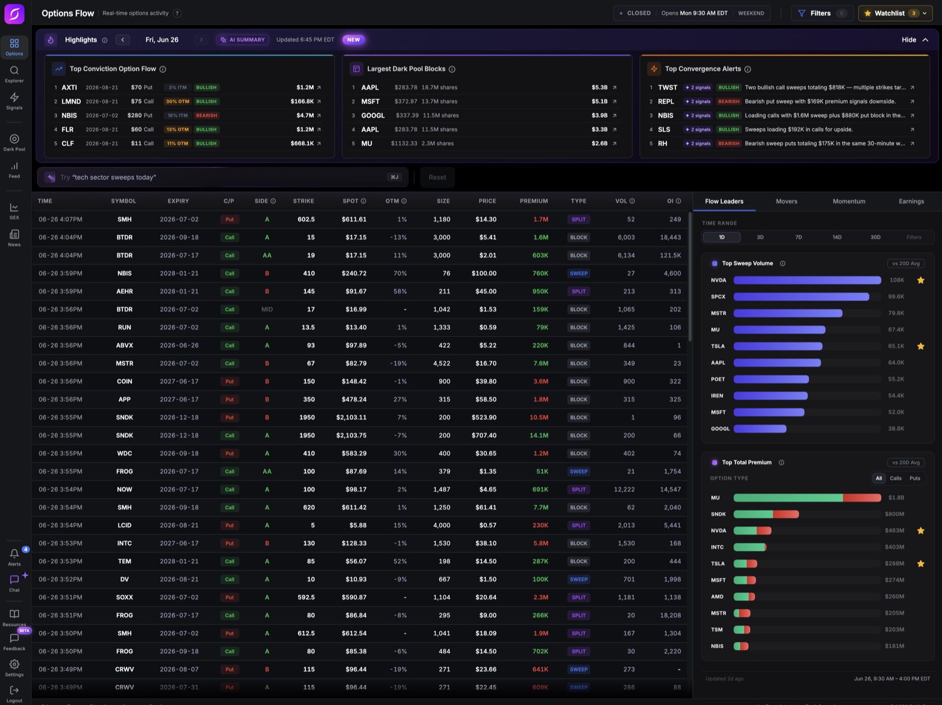Screen dimensions: 942x705
Task: Toggle TSLA star in Top Sweep Volume
Action: pos(921,346)
